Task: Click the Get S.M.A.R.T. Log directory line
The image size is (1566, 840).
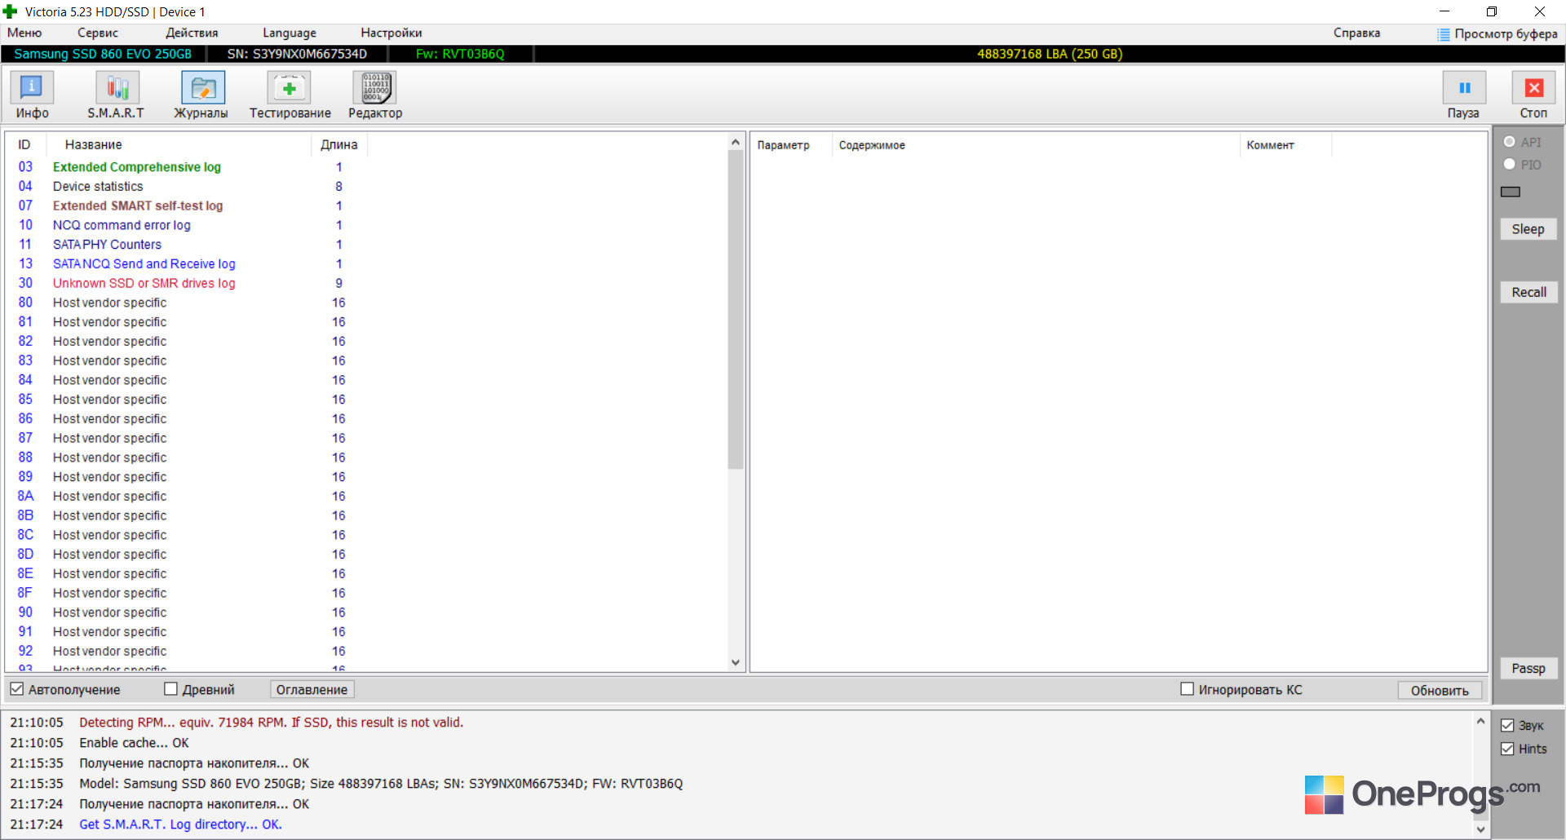Action: point(180,825)
